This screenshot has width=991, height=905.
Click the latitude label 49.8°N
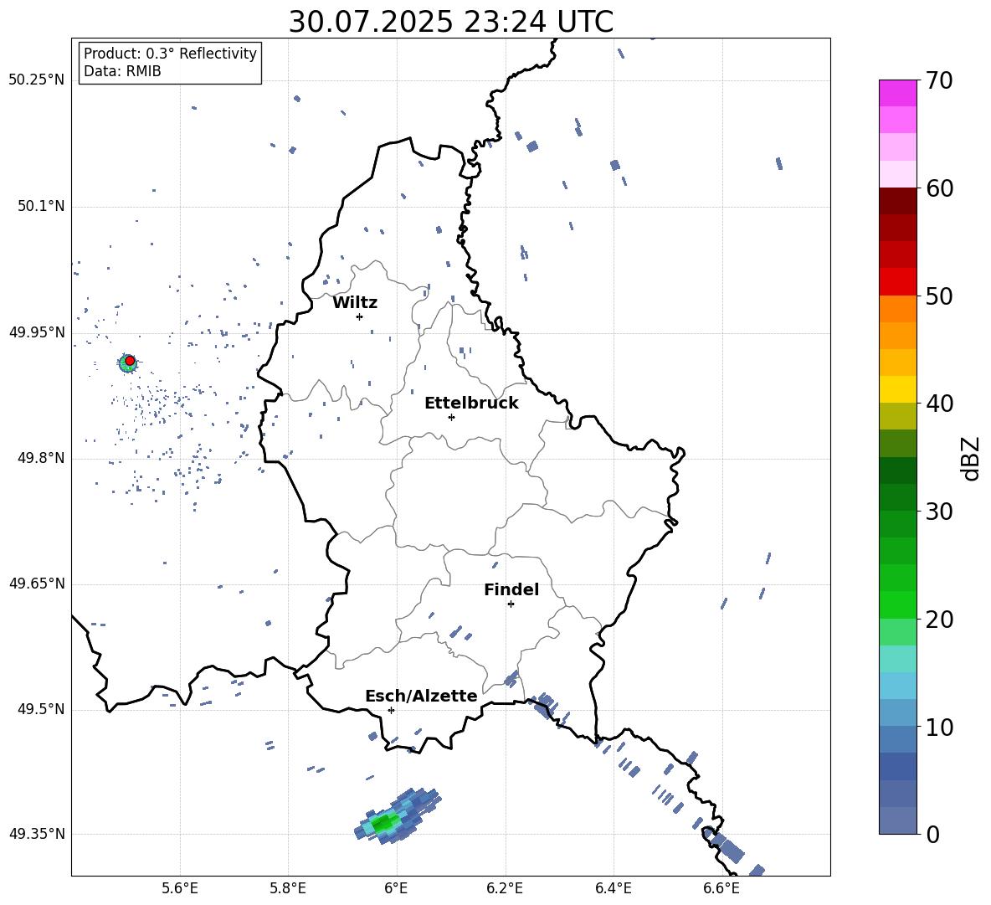click(x=41, y=458)
